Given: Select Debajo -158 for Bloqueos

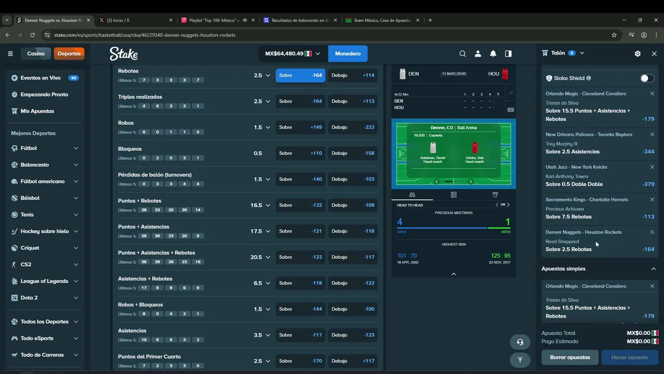Looking at the screenshot, I should click(353, 153).
